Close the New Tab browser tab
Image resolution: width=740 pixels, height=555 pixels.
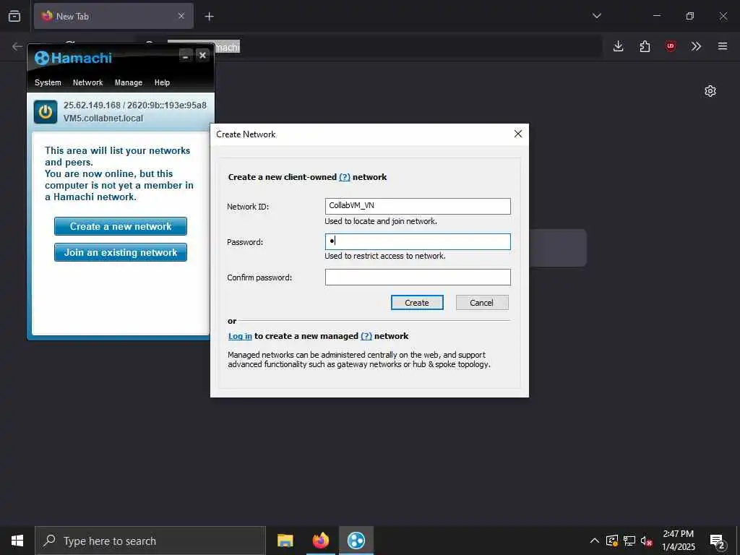point(181,16)
